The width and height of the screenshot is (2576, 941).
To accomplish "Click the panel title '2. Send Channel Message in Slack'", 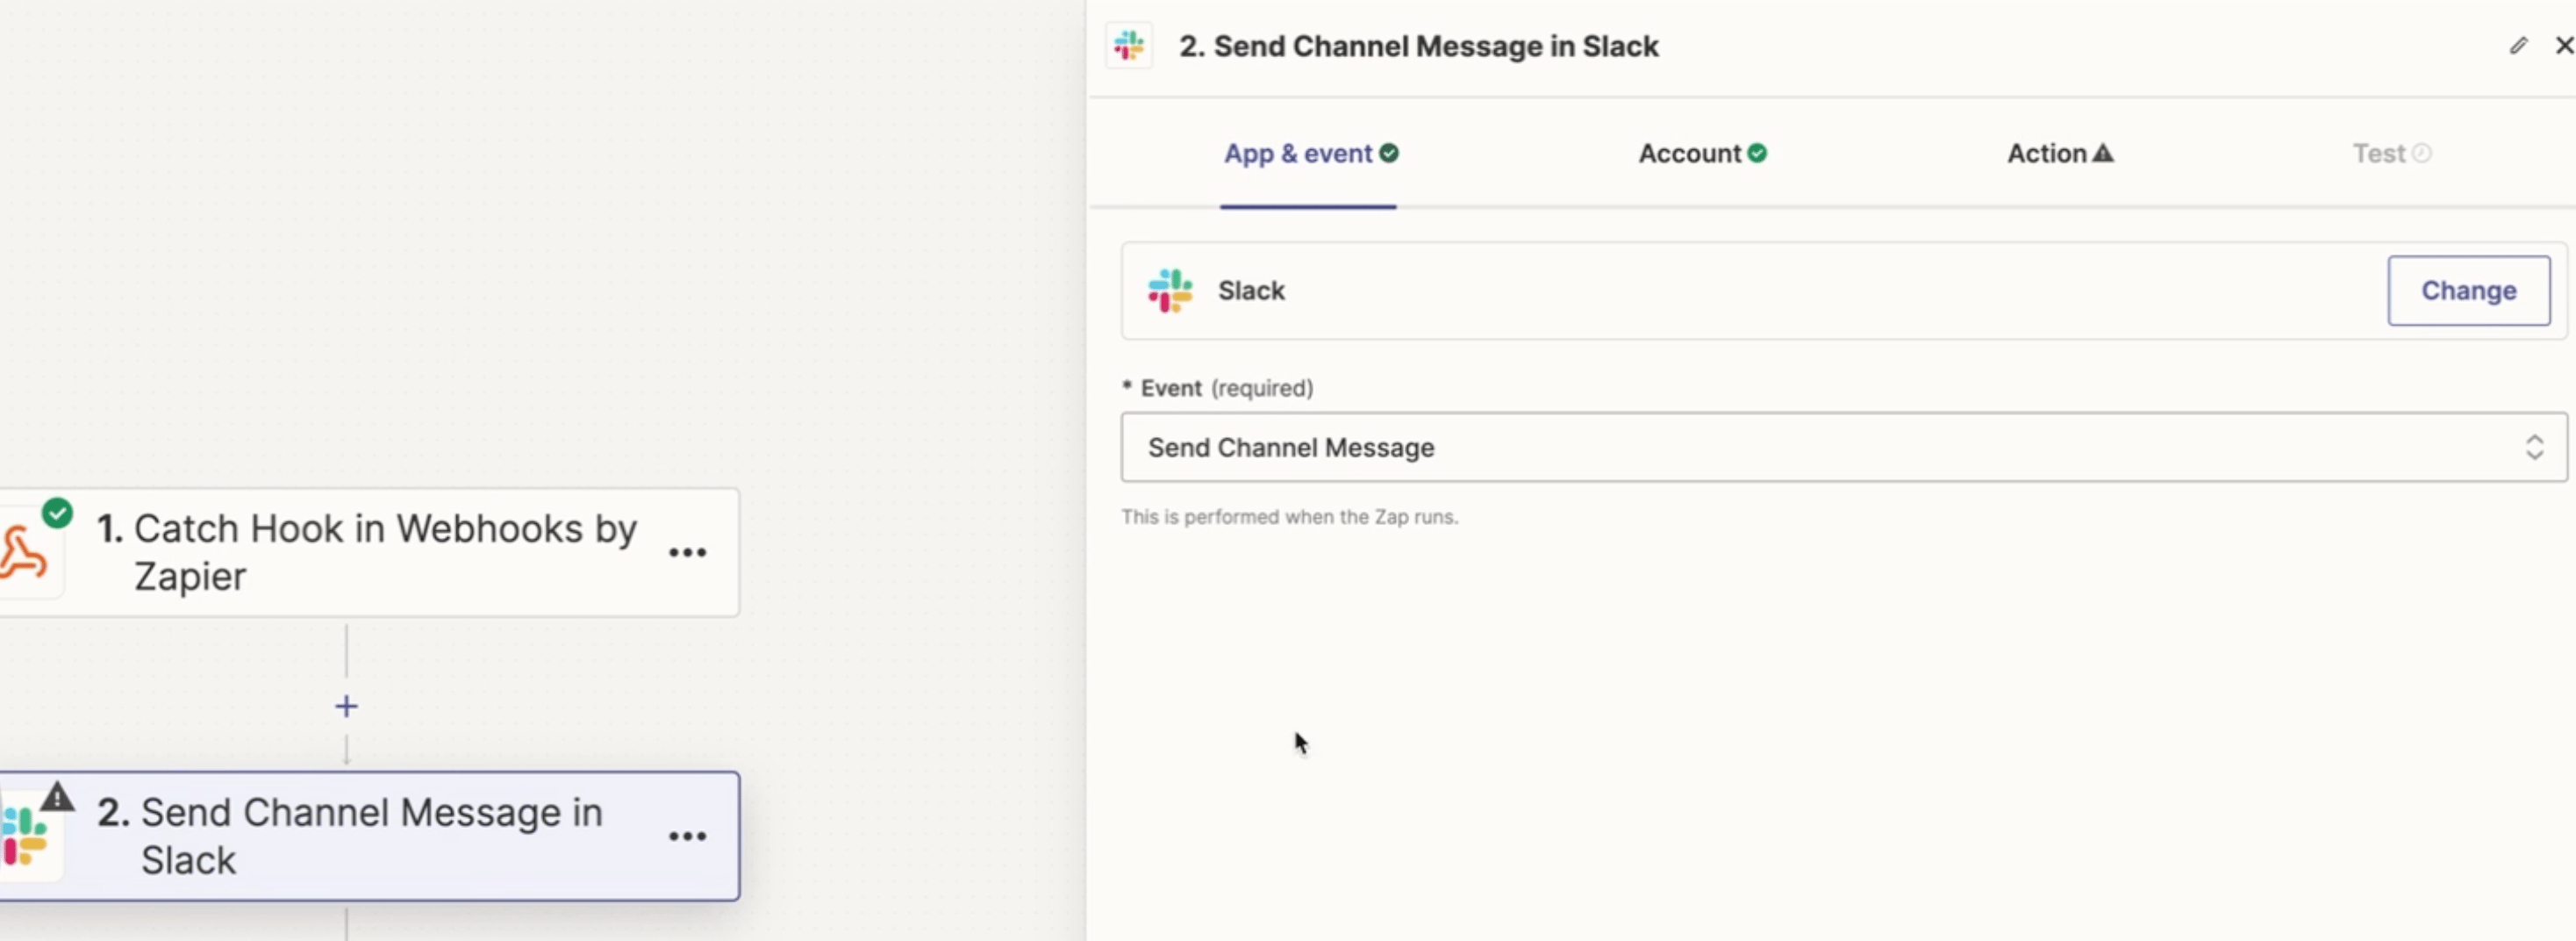I will pyautogui.click(x=1418, y=46).
